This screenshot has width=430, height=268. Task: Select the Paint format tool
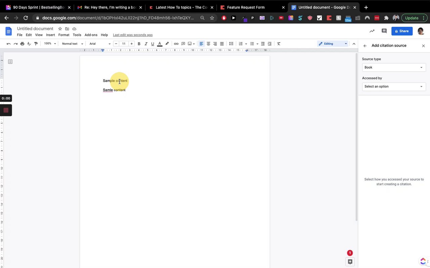coord(36,44)
